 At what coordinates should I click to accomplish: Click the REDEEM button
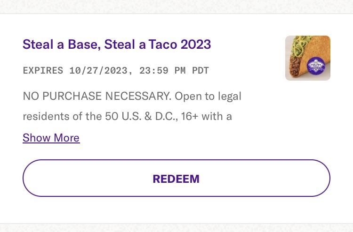click(x=176, y=178)
